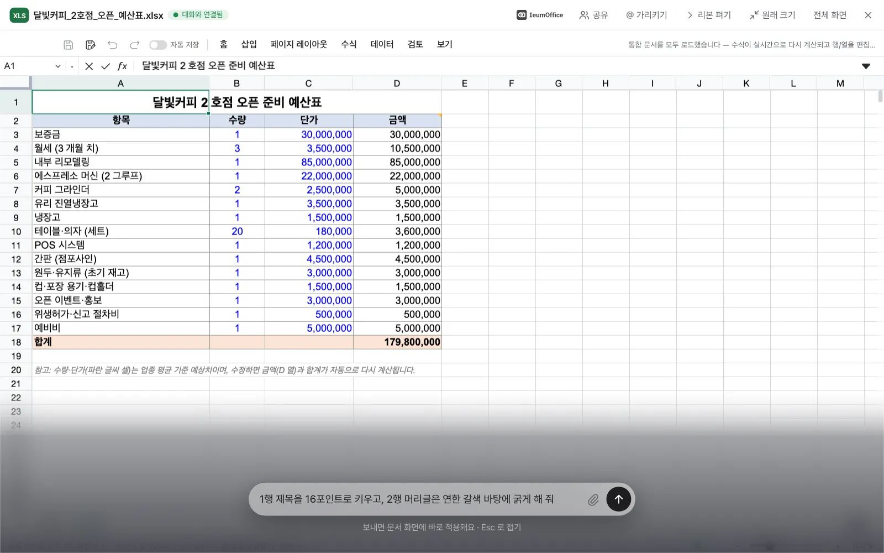Open the 검토 ribbon tab
Screen dimensions: 884x553
point(415,44)
